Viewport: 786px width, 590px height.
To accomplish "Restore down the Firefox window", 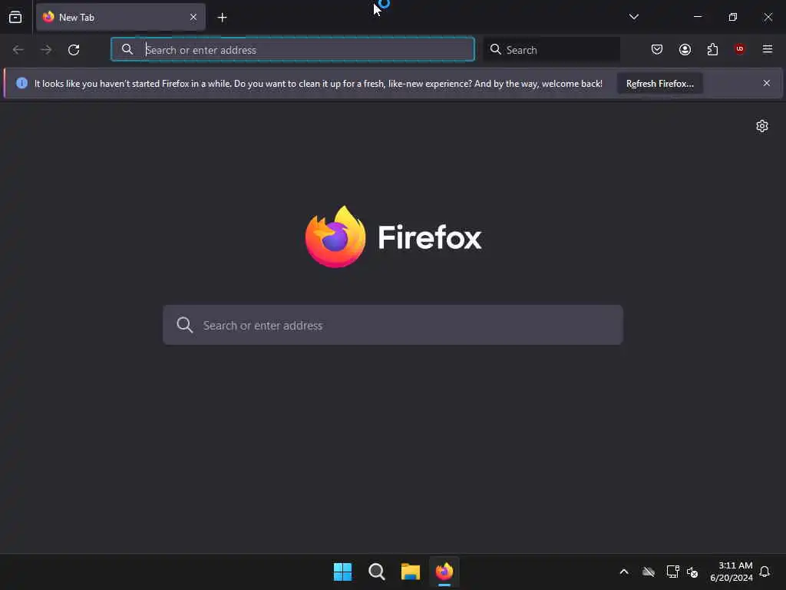I will 733,17.
